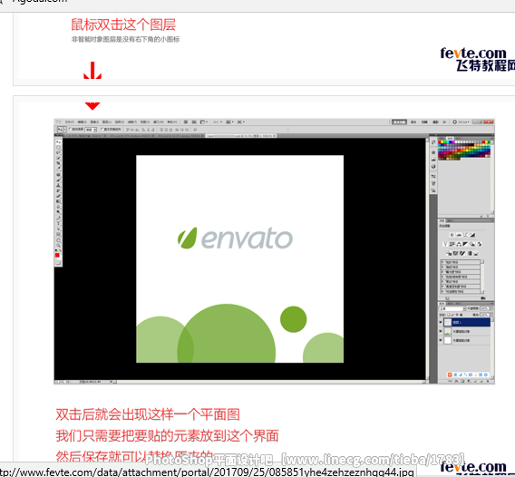This screenshot has height=477, width=515.
Task: Add a Black & White adjustment
Action: point(465,244)
